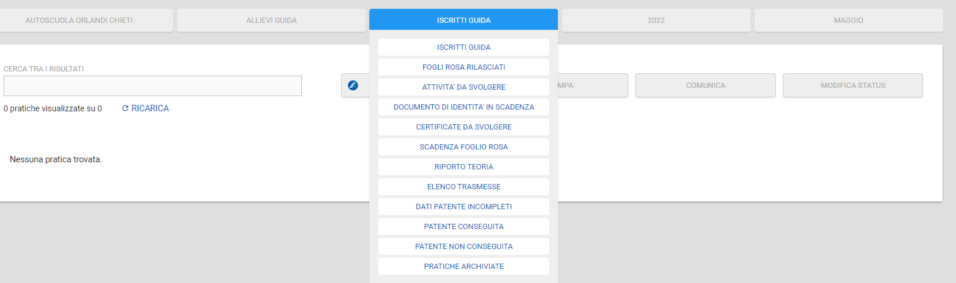The image size is (956, 283).
Task: Click the blue feather icon button
Action: click(353, 86)
